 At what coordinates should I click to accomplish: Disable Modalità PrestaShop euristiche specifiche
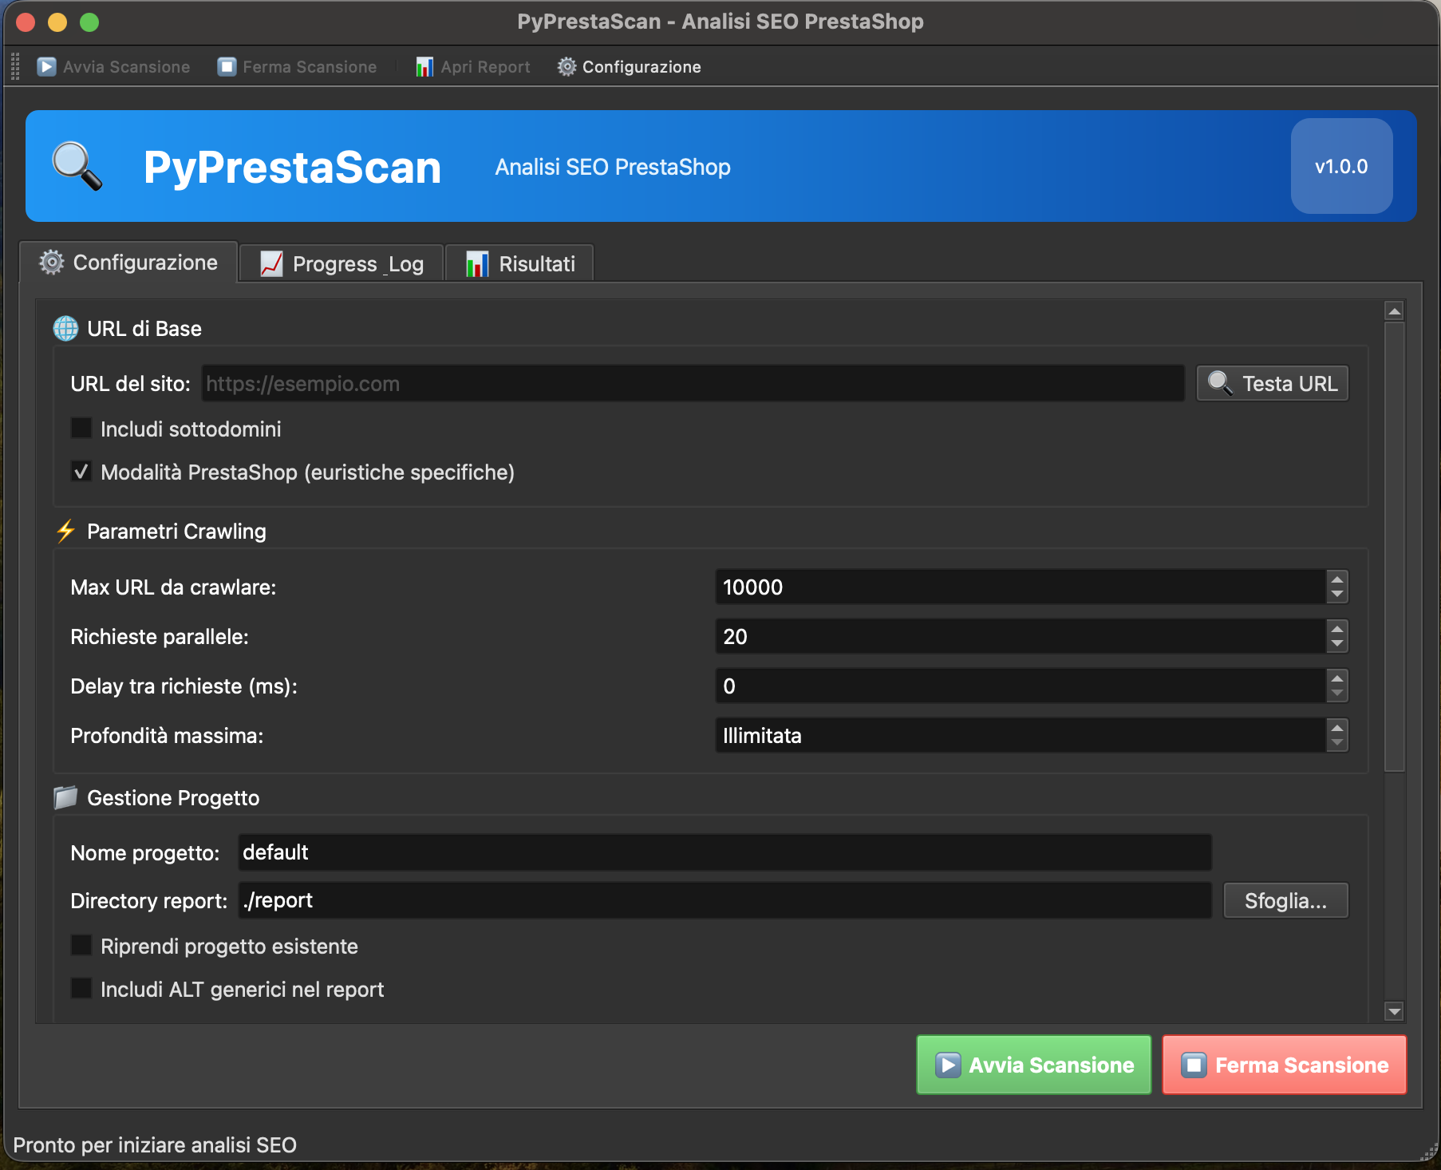point(81,471)
